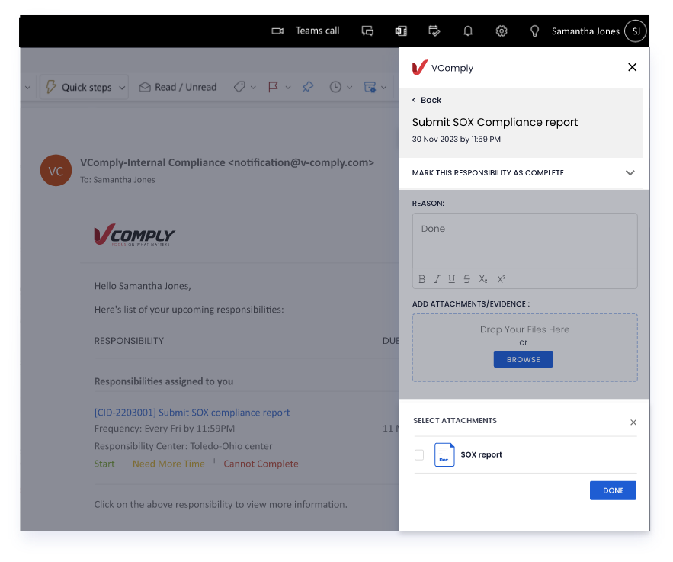Screen dimensions: 673x562
Task: Pin the email with the pin icon
Action: (x=308, y=87)
